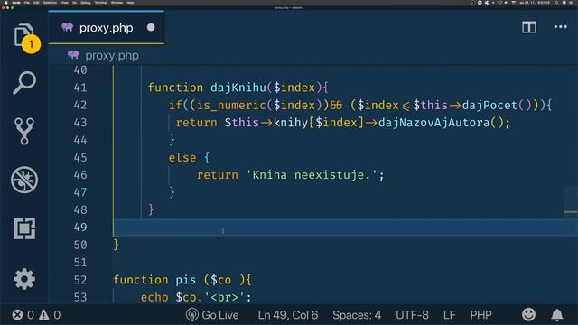This screenshot has width=578, height=325.
Task: Open the Code menu in the menu bar
Action: (16, 3)
